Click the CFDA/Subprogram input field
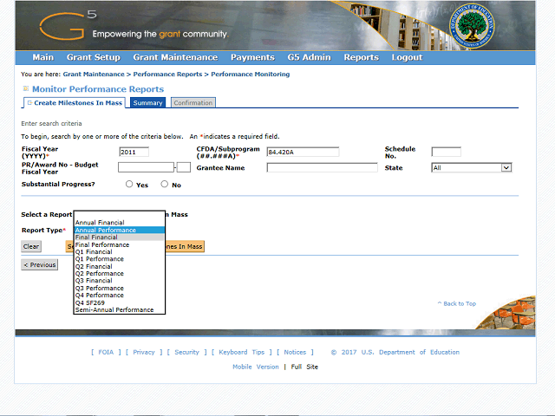The width and height of the screenshot is (555, 416). [303, 152]
